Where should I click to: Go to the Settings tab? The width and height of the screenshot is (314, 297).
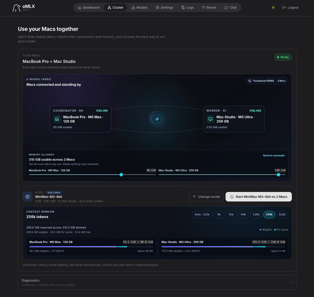[164, 8]
